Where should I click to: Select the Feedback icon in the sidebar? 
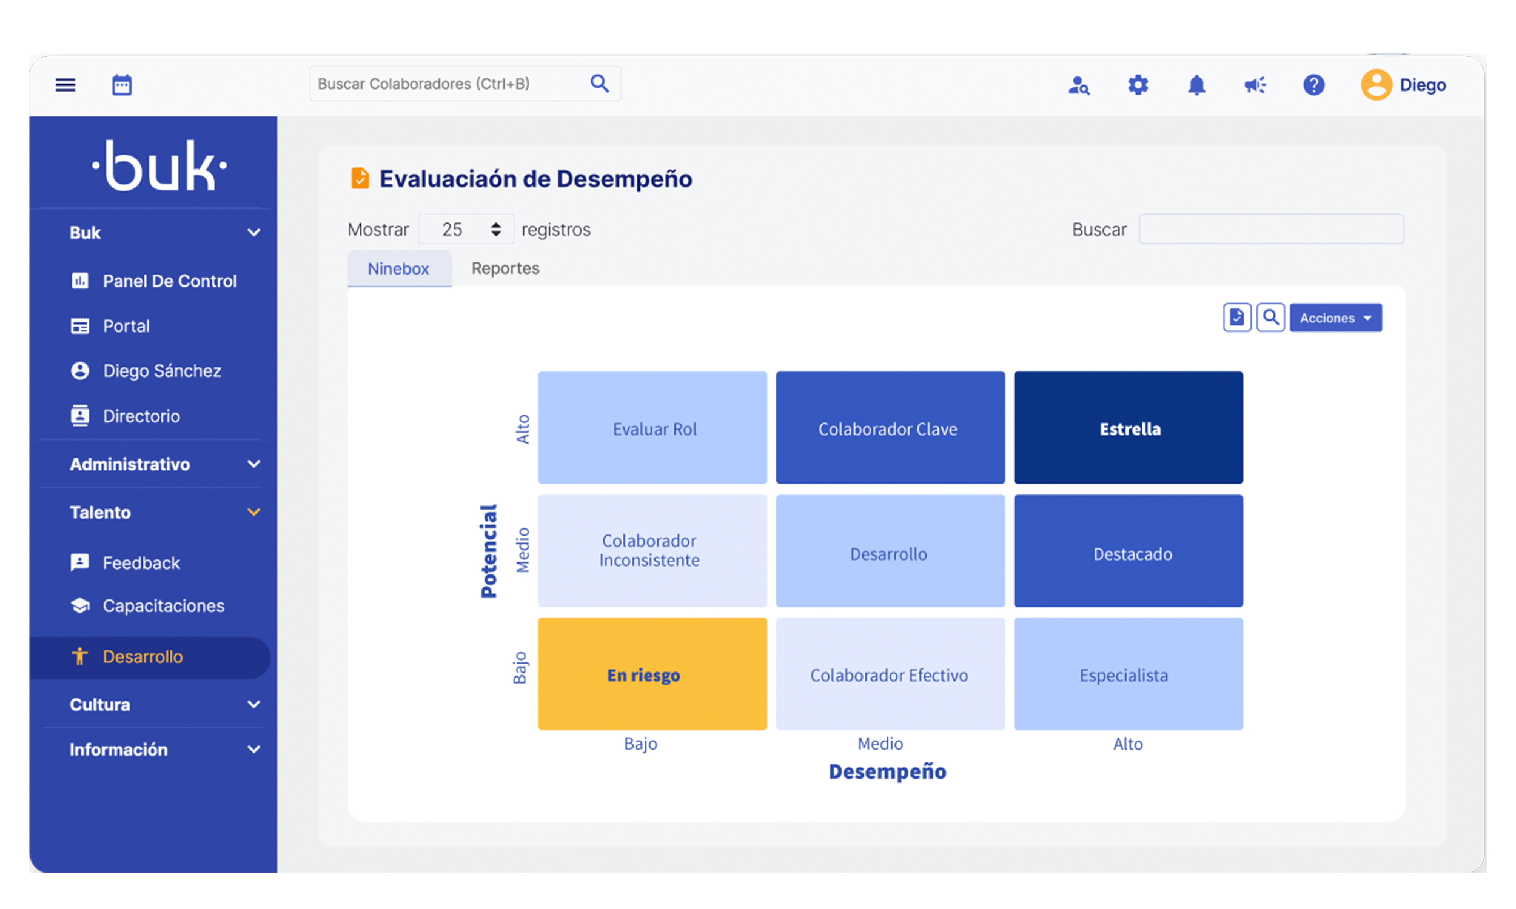pyautogui.click(x=79, y=562)
